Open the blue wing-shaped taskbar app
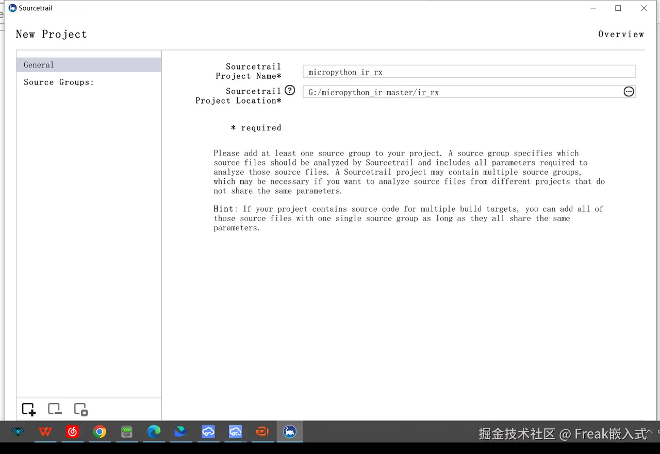The width and height of the screenshot is (660, 454). pyautogui.click(x=180, y=432)
